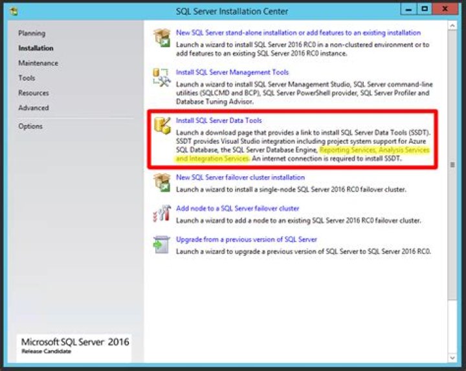
Task: Open Install SQL Server Management Tools link
Action: 232,73
